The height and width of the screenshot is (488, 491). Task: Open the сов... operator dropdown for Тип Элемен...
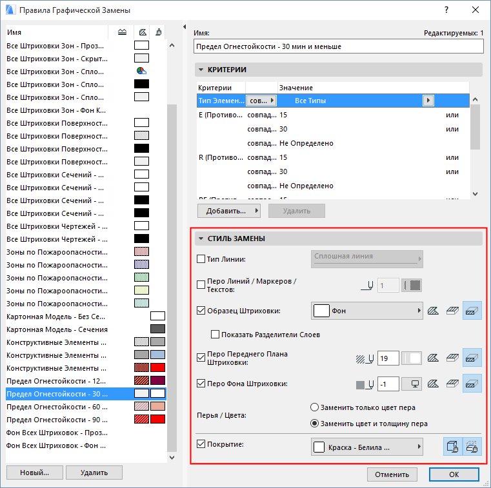[261, 101]
